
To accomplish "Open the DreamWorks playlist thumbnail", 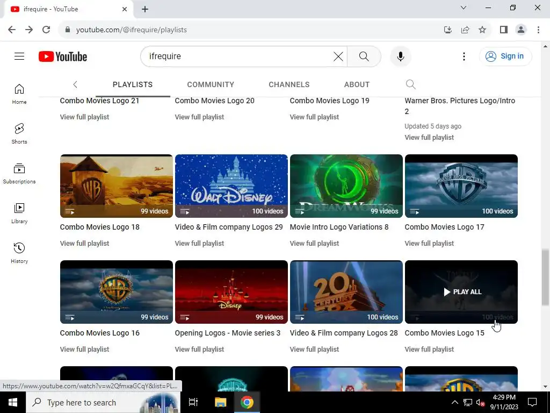I will [346, 186].
